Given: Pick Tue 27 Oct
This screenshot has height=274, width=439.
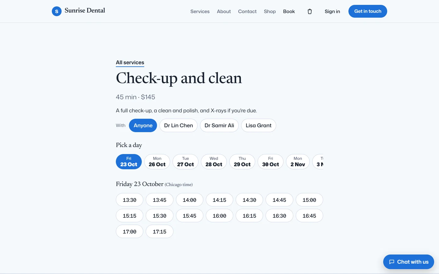Looking at the screenshot, I should point(185,162).
